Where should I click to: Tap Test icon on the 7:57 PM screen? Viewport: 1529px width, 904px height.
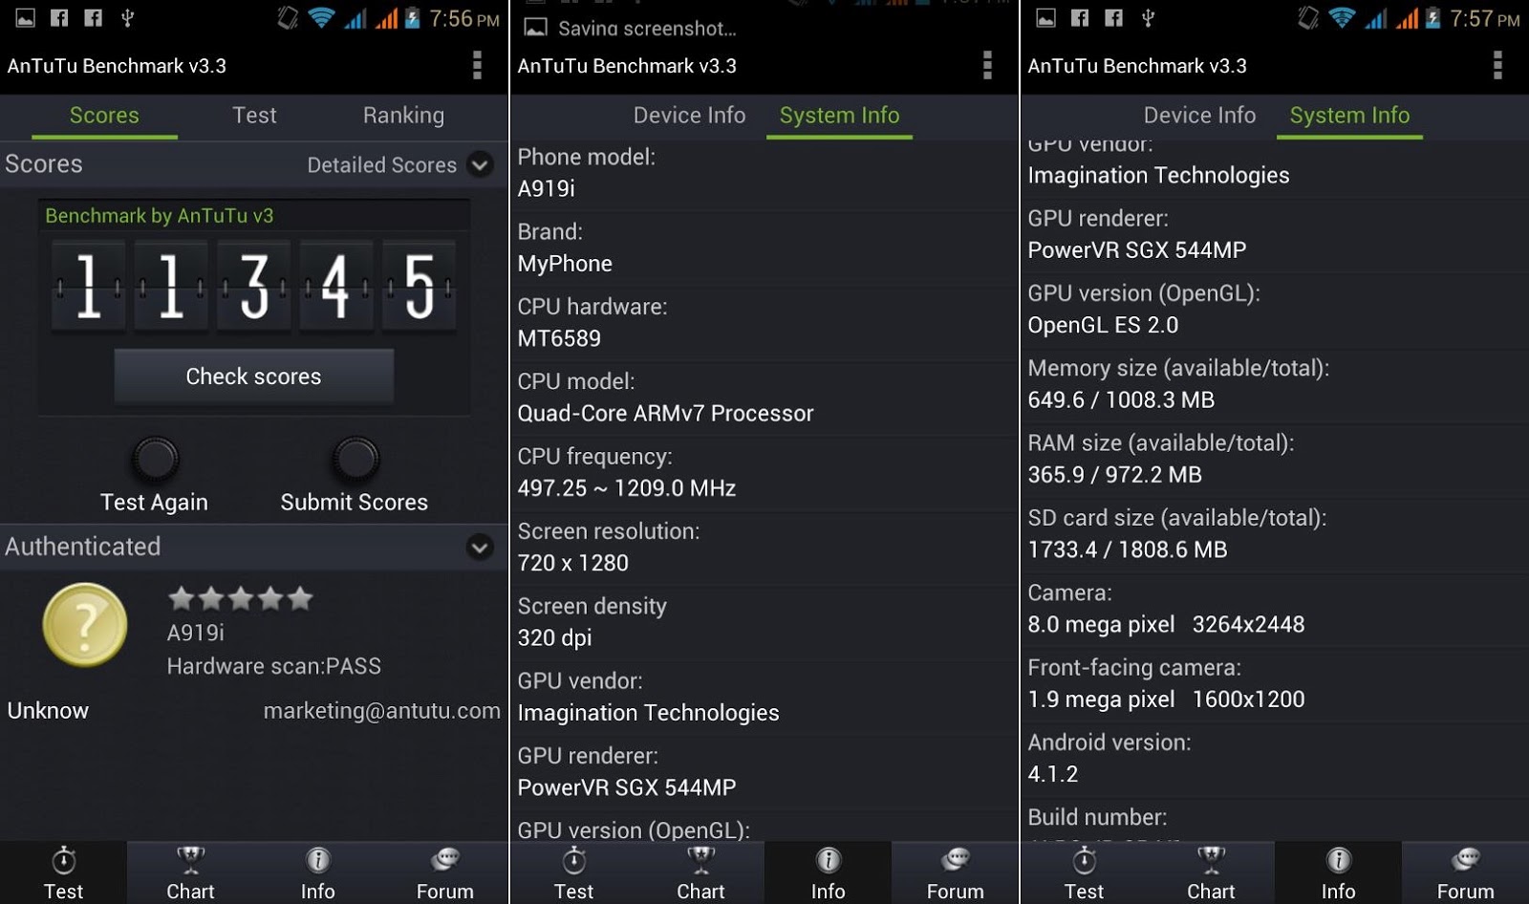click(x=1085, y=860)
